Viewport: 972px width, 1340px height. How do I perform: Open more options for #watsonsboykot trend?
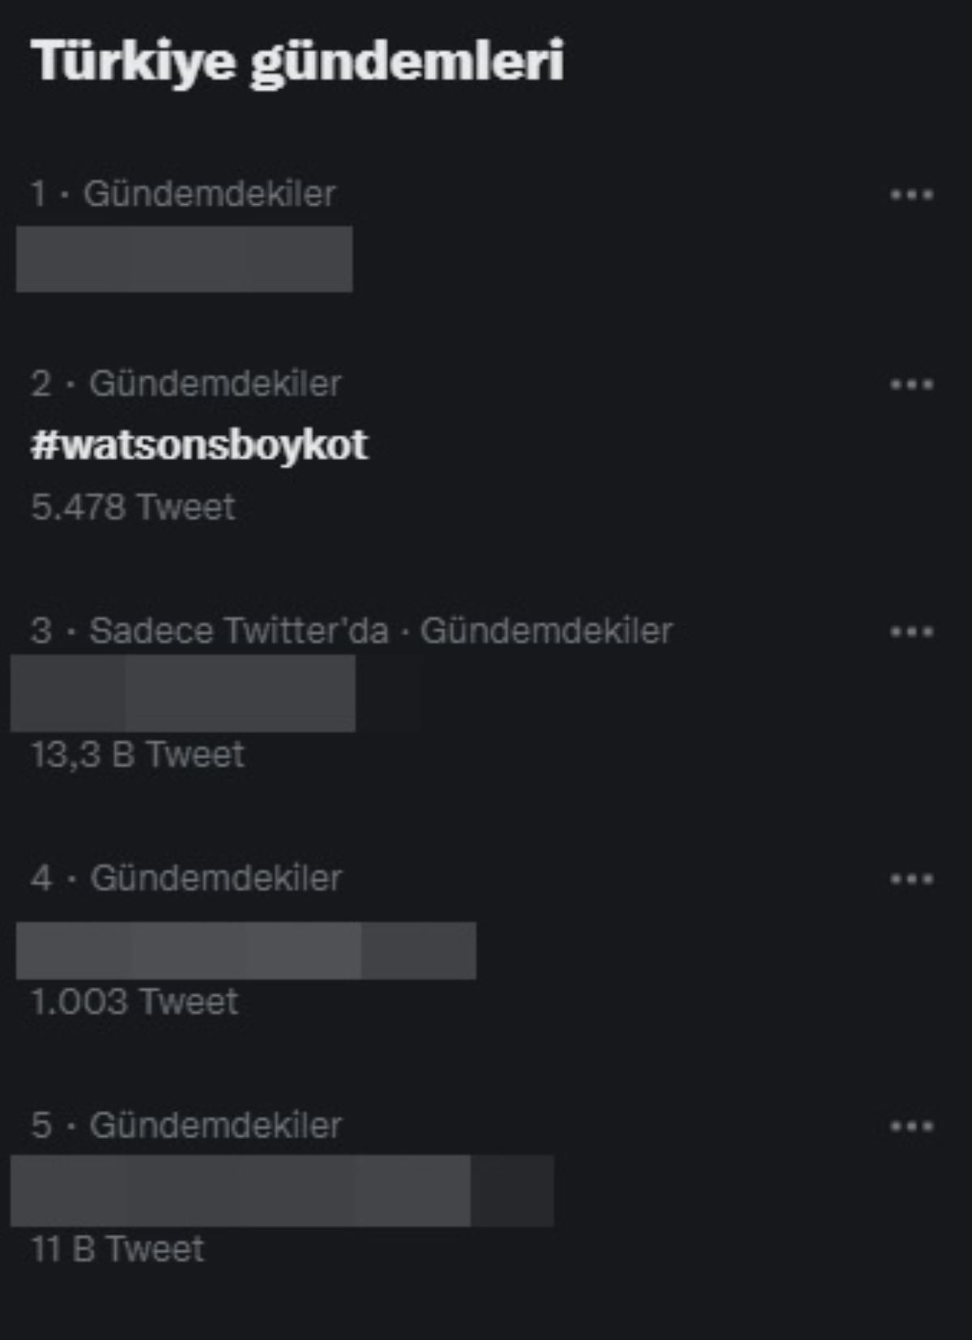(911, 384)
